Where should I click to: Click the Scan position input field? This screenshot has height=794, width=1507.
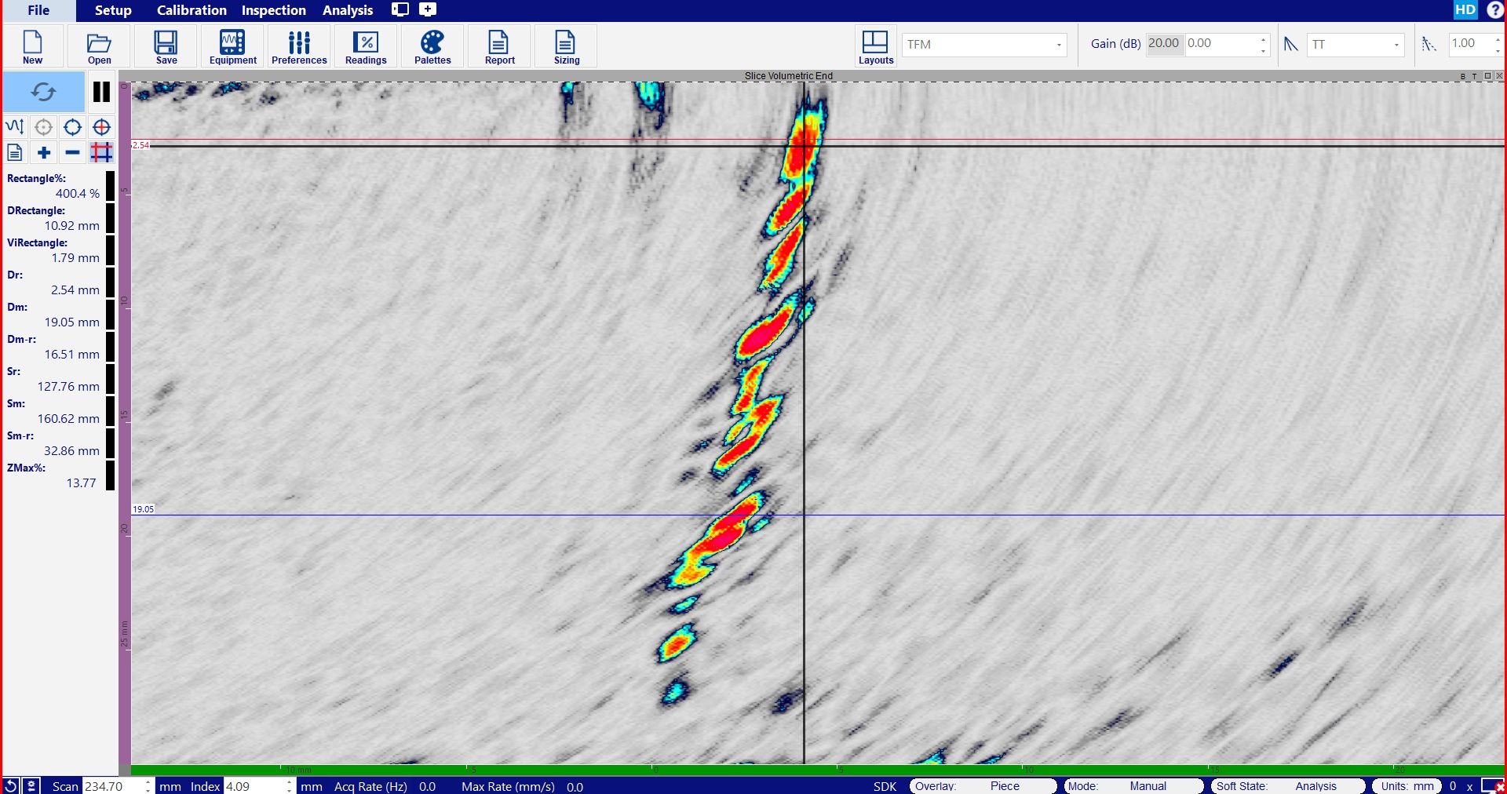[111, 786]
